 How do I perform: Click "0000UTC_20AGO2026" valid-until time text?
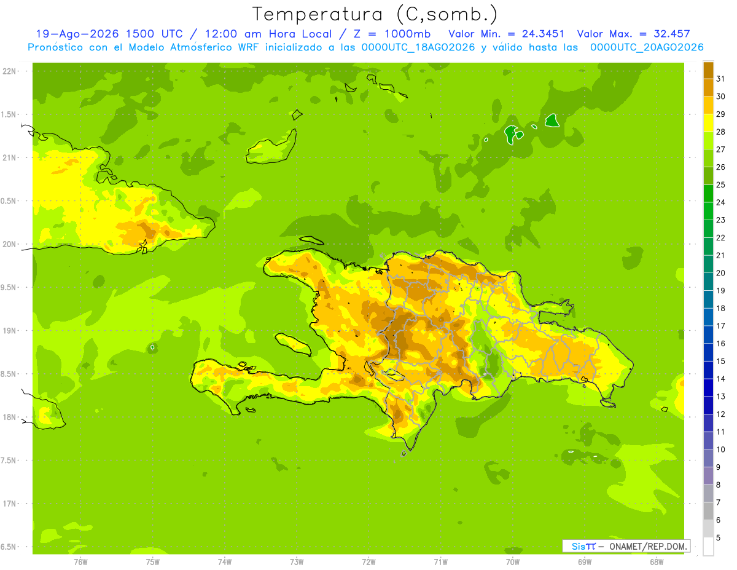(x=647, y=47)
